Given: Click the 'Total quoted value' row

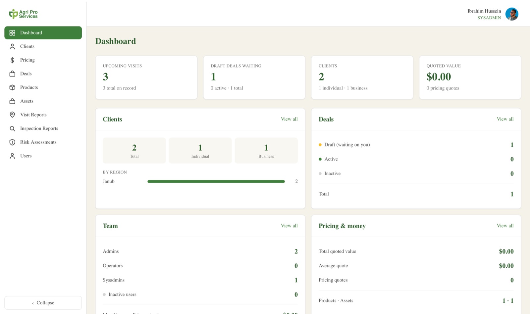Looking at the screenshot, I should 416,251.
